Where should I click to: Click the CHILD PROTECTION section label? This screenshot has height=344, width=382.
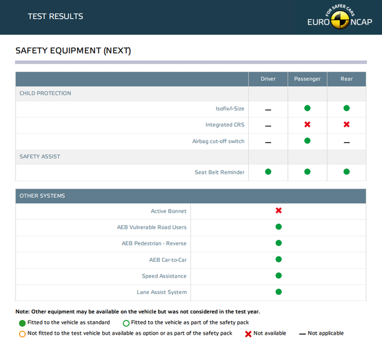[46, 94]
